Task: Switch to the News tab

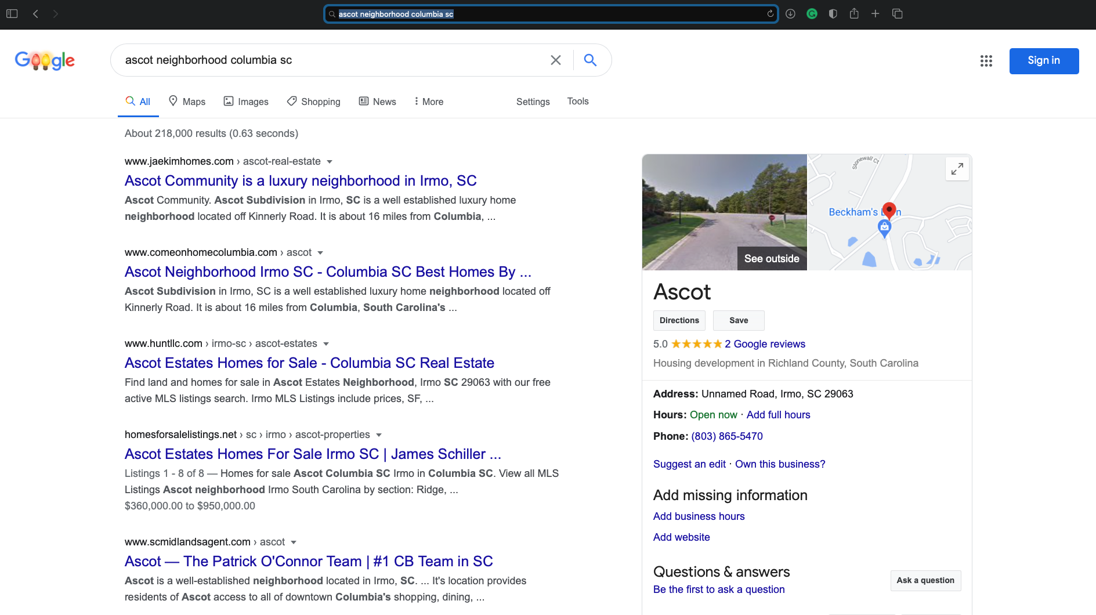Action: coord(378,102)
